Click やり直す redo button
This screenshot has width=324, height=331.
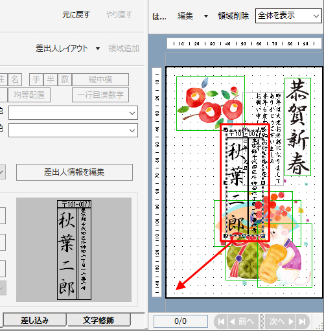[119, 15]
